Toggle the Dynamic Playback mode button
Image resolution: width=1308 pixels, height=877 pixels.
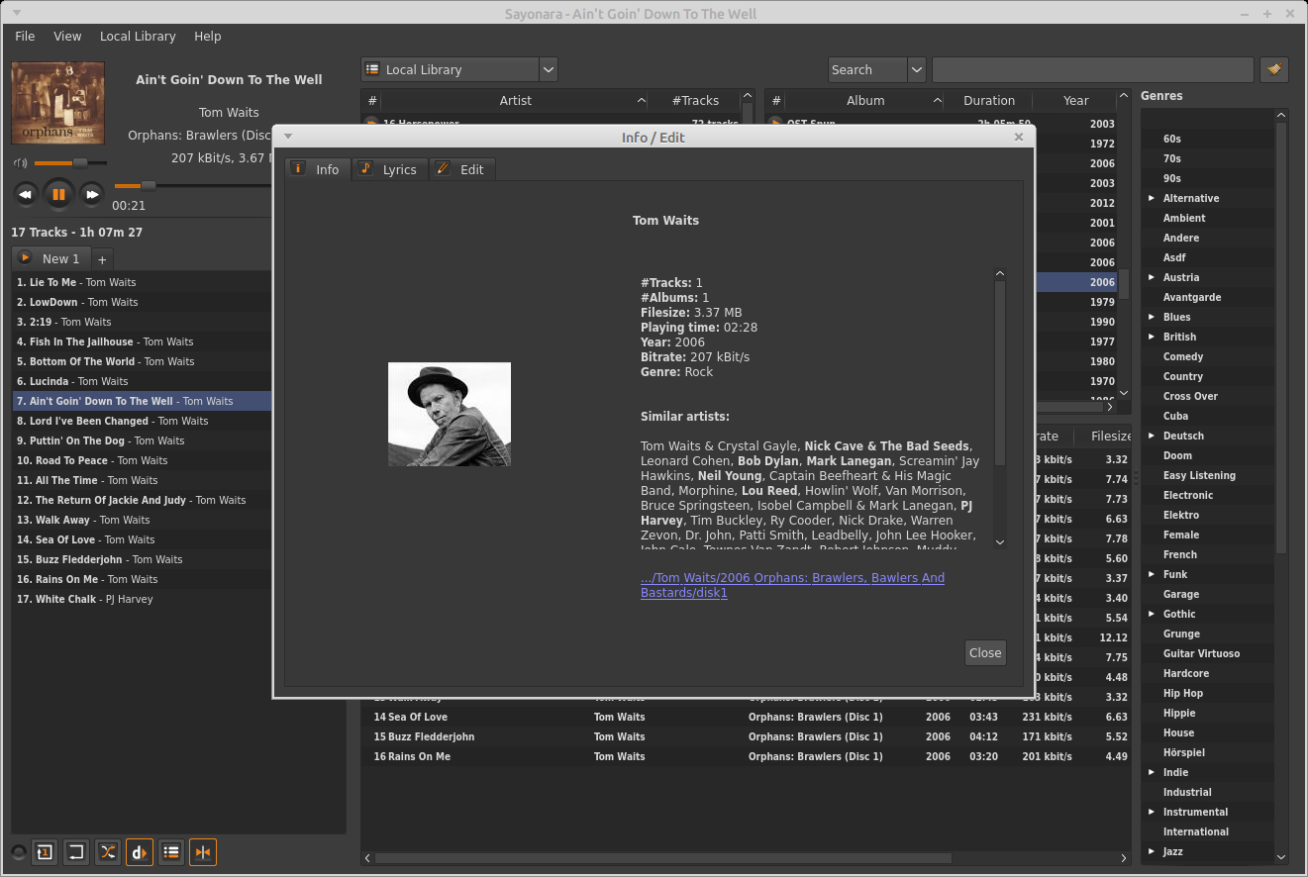coord(140,852)
